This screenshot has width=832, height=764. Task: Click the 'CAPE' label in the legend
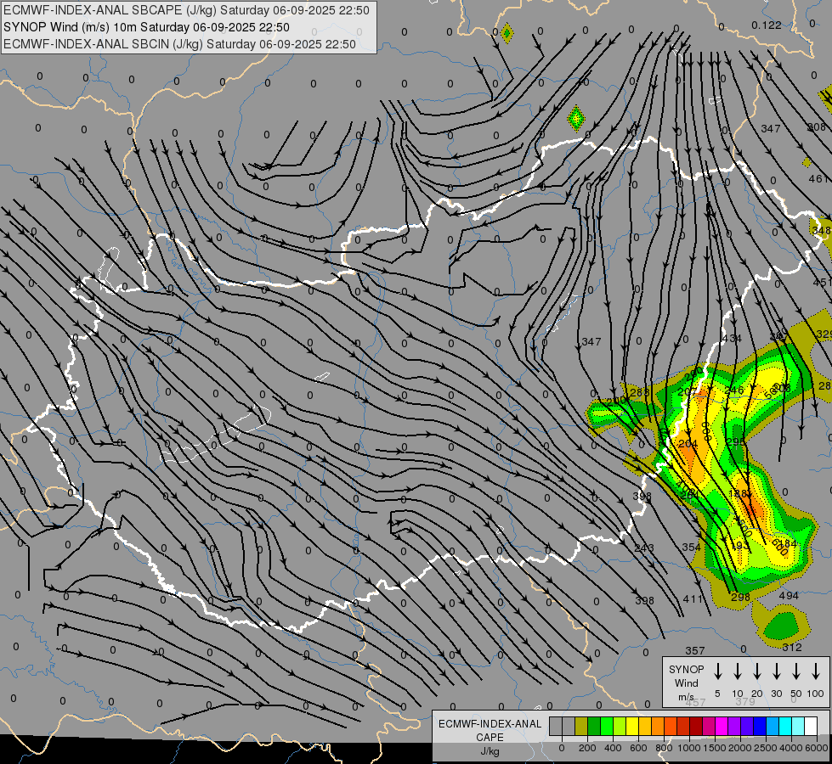490,738
